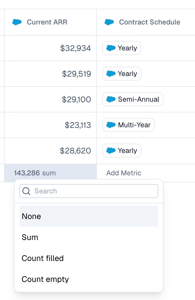195x300 pixels.
Task: Click Salesforce icon on first Yearly tag
Action: (111, 48)
